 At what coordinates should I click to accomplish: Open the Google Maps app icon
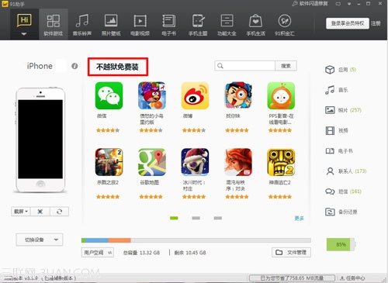point(152,162)
